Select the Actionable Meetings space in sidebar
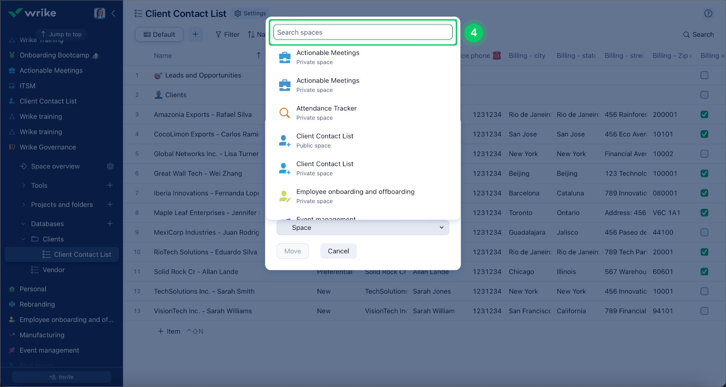This screenshot has width=726, height=387. pyautogui.click(x=51, y=70)
